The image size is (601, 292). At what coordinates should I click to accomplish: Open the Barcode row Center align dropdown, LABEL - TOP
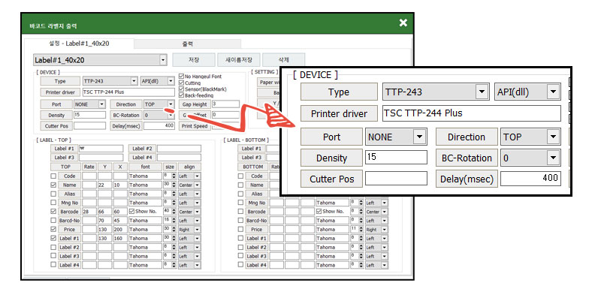(197, 212)
